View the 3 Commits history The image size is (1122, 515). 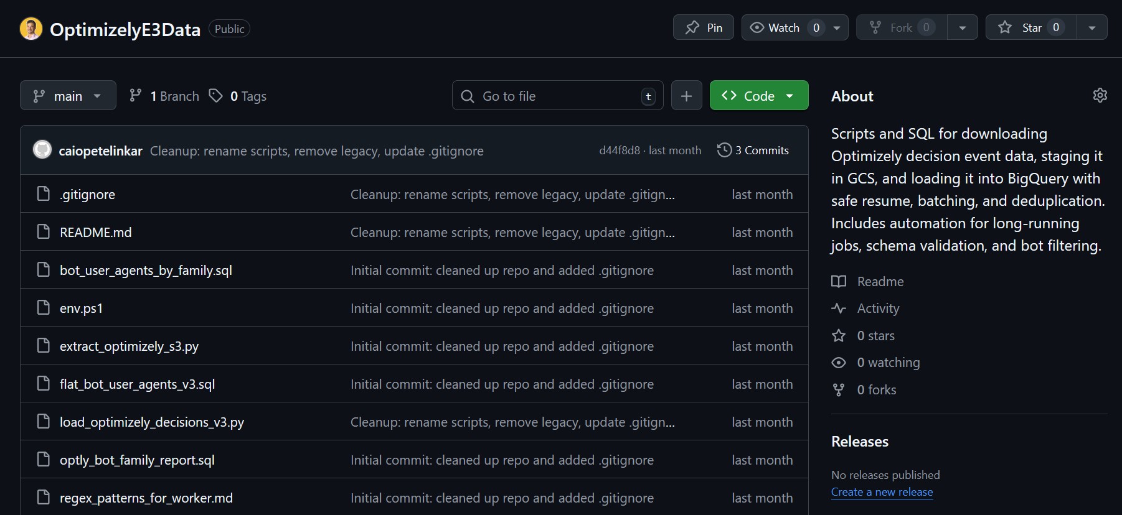tap(753, 151)
